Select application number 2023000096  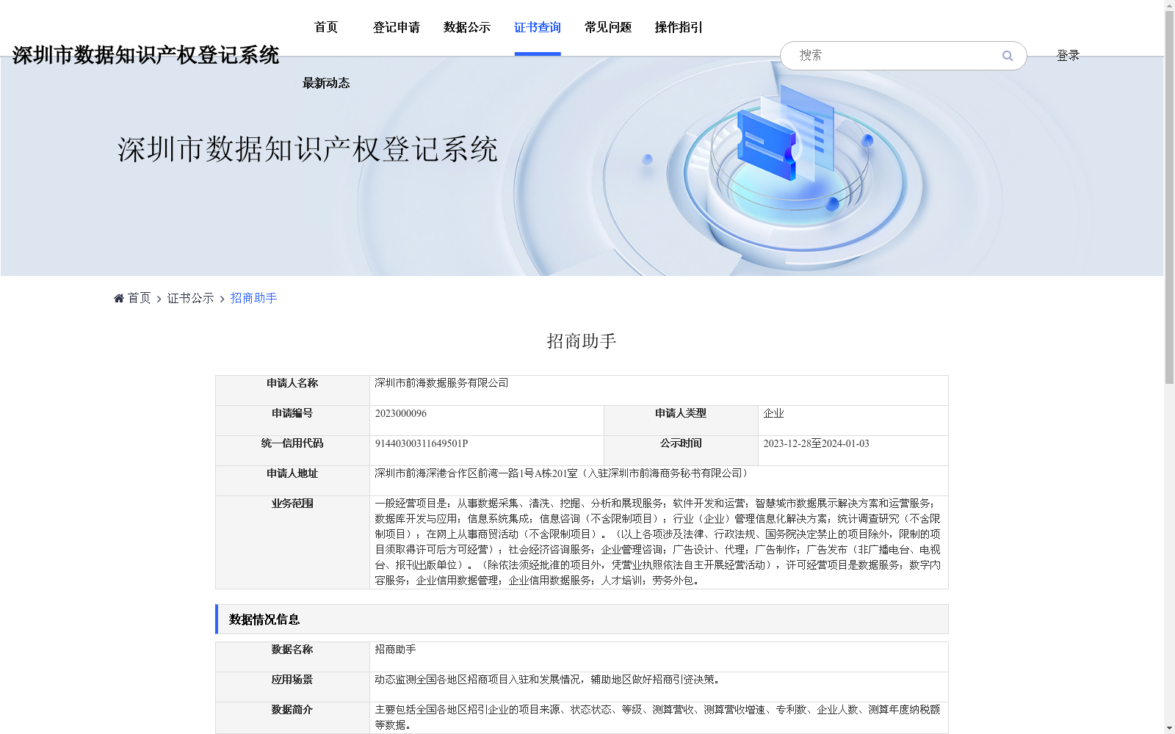click(x=401, y=413)
